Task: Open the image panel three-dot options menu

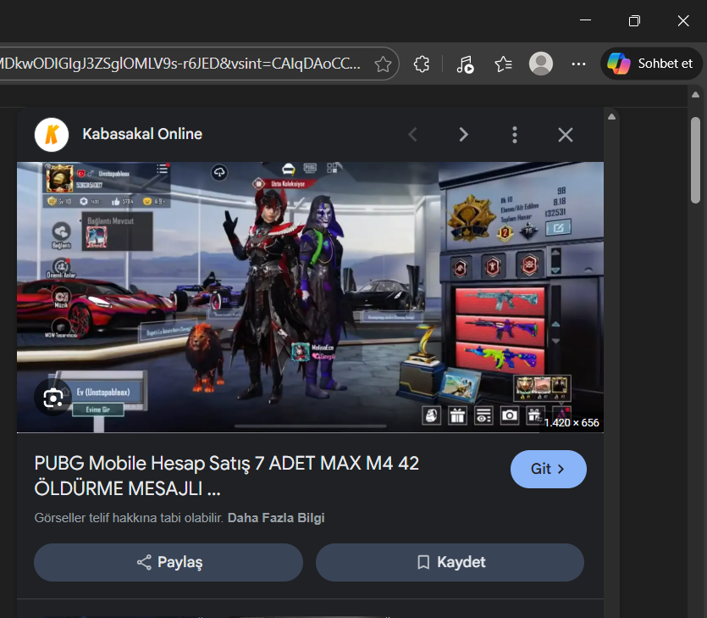Action: tap(515, 135)
